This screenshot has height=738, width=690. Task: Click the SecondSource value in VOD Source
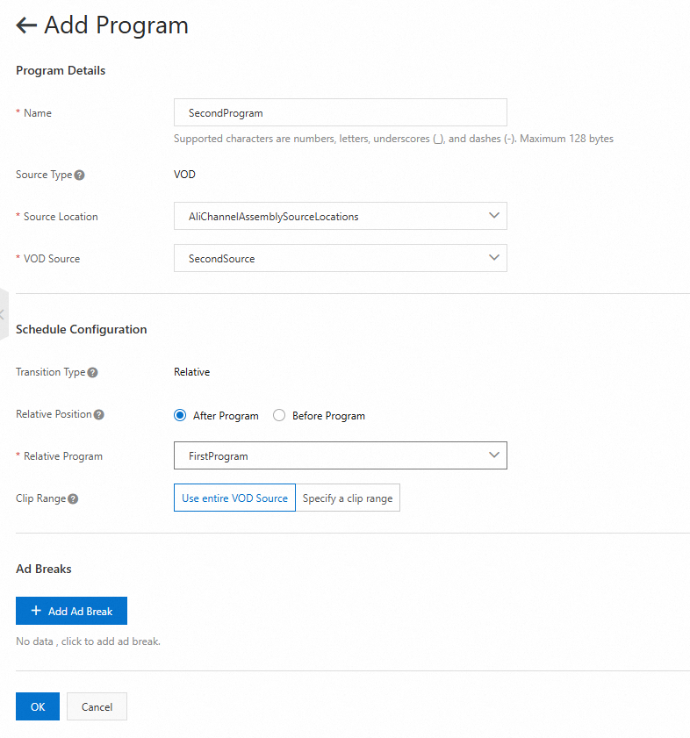222,258
